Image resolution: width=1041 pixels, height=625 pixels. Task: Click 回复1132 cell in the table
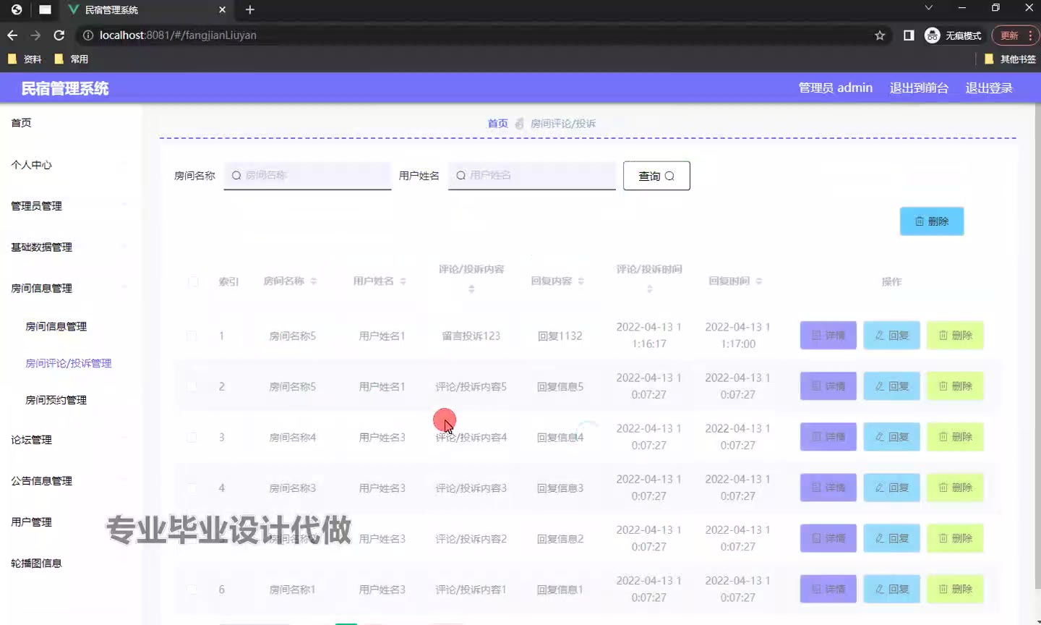pos(560,336)
